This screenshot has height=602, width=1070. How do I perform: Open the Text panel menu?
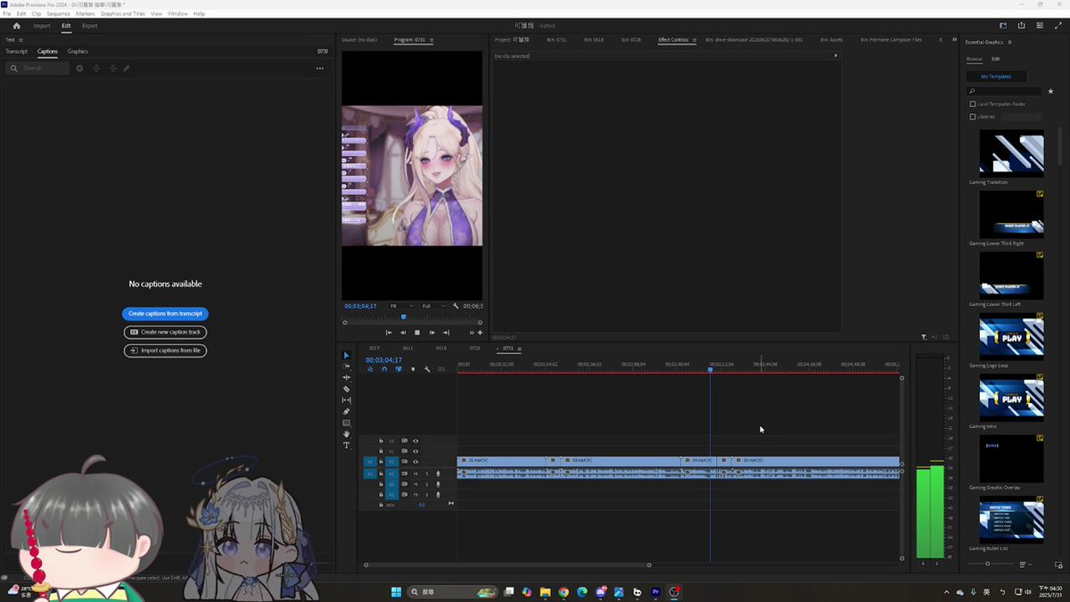pos(21,40)
